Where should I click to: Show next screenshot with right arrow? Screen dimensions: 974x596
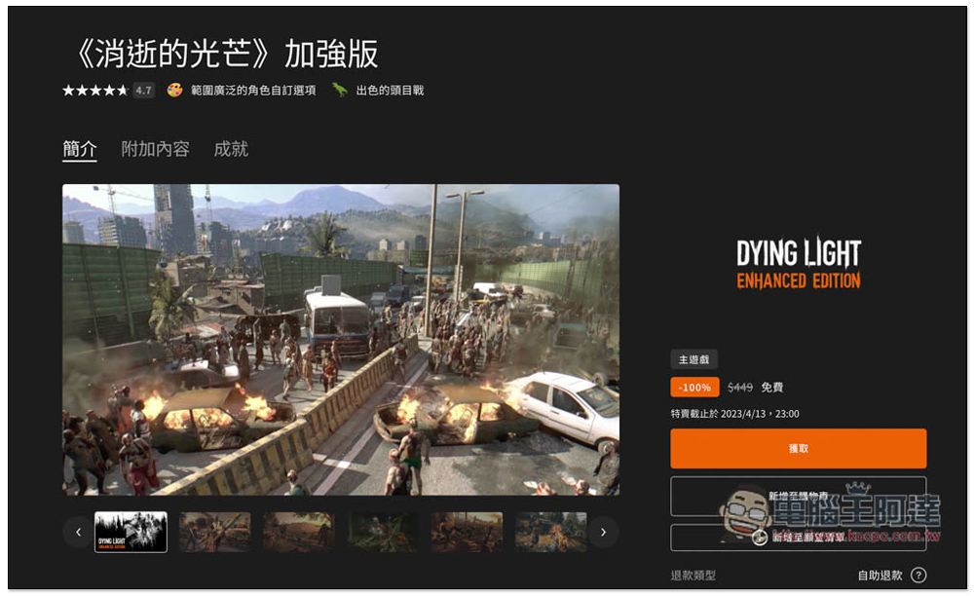[603, 532]
